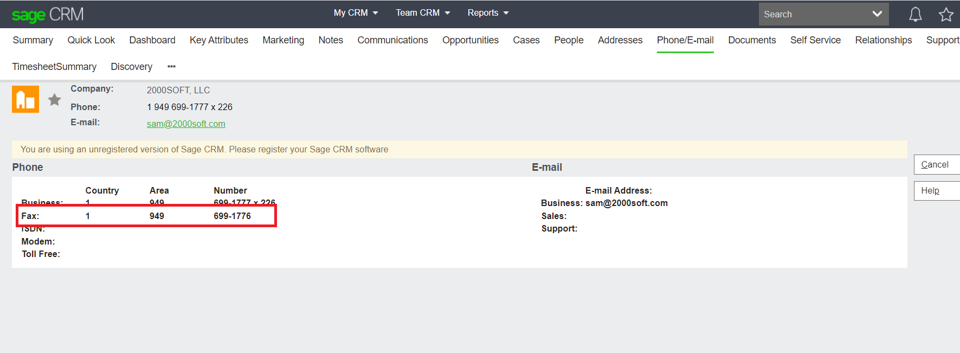Open the Addresses tab

click(x=620, y=40)
